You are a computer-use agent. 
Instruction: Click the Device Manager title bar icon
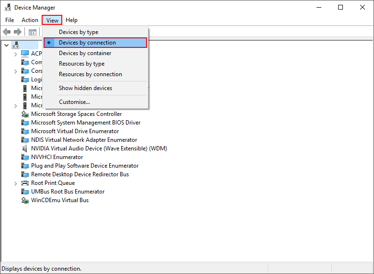(x=8, y=7)
